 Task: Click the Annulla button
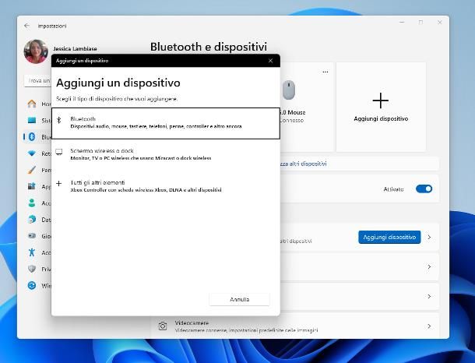pyautogui.click(x=239, y=299)
